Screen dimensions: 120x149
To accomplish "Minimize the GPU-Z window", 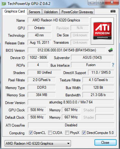I will point(92,2).
